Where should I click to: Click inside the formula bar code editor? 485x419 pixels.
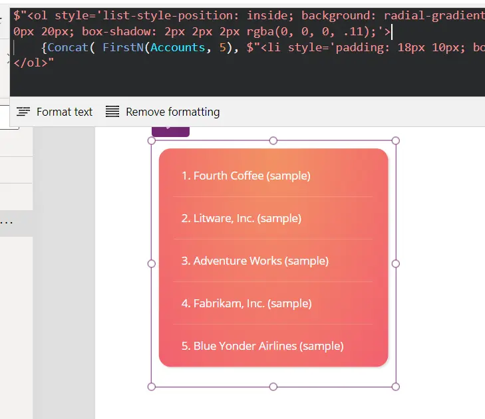247,52
